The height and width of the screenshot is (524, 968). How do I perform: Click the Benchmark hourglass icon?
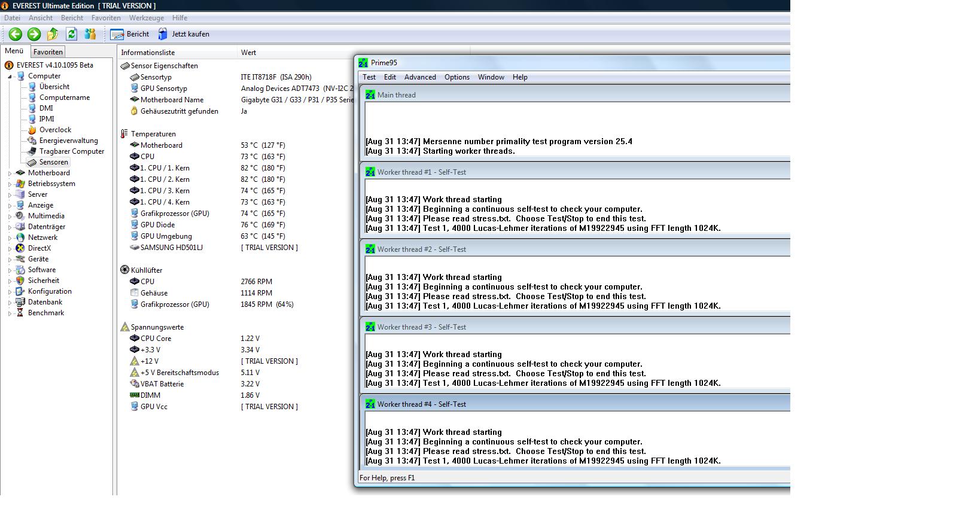pos(20,313)
